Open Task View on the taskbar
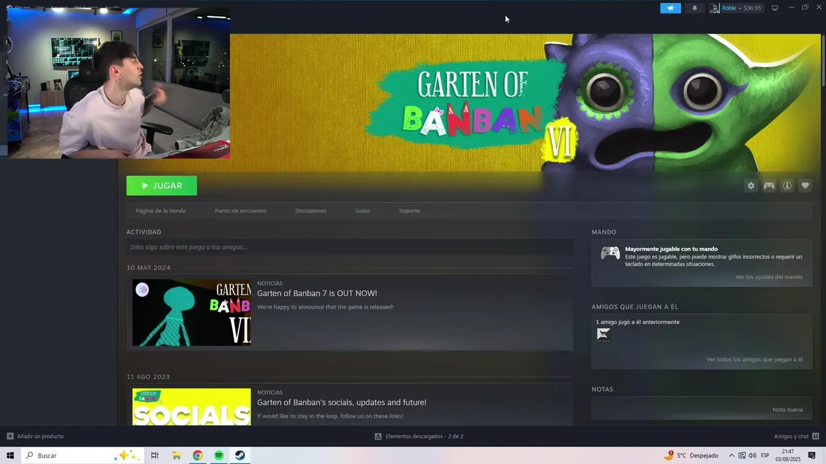The image size is (826, 464). [155, 456]
